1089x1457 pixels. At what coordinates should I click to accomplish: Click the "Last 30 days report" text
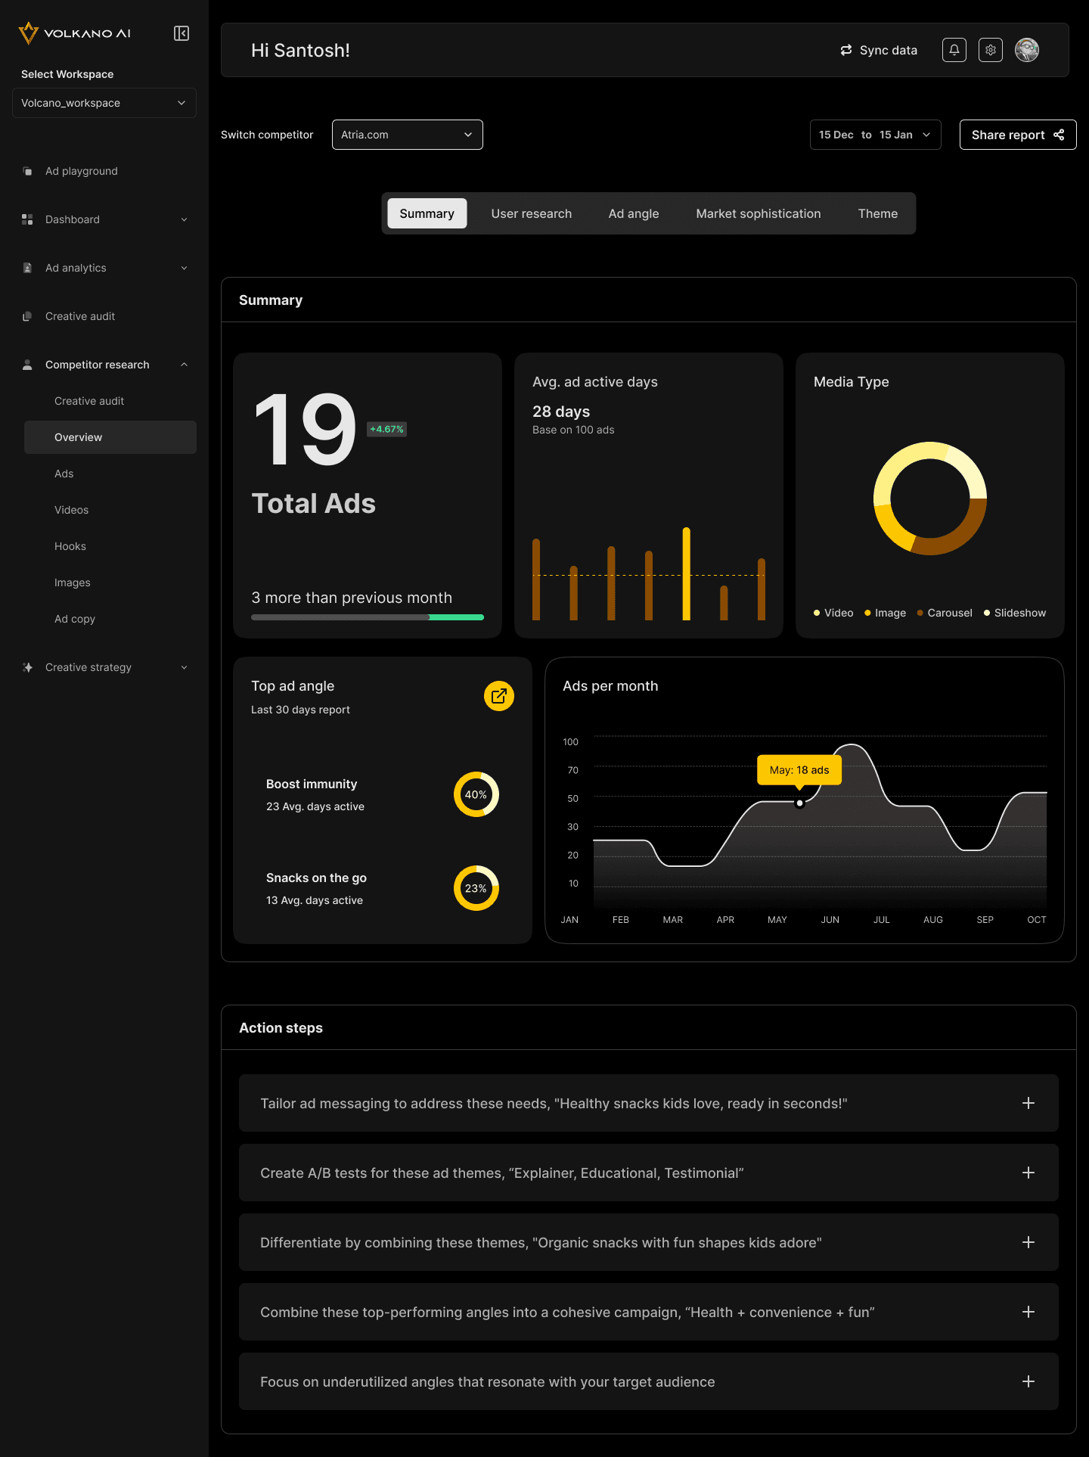300,710
